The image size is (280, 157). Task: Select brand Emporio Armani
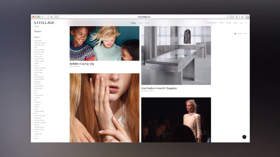[39, 86]
